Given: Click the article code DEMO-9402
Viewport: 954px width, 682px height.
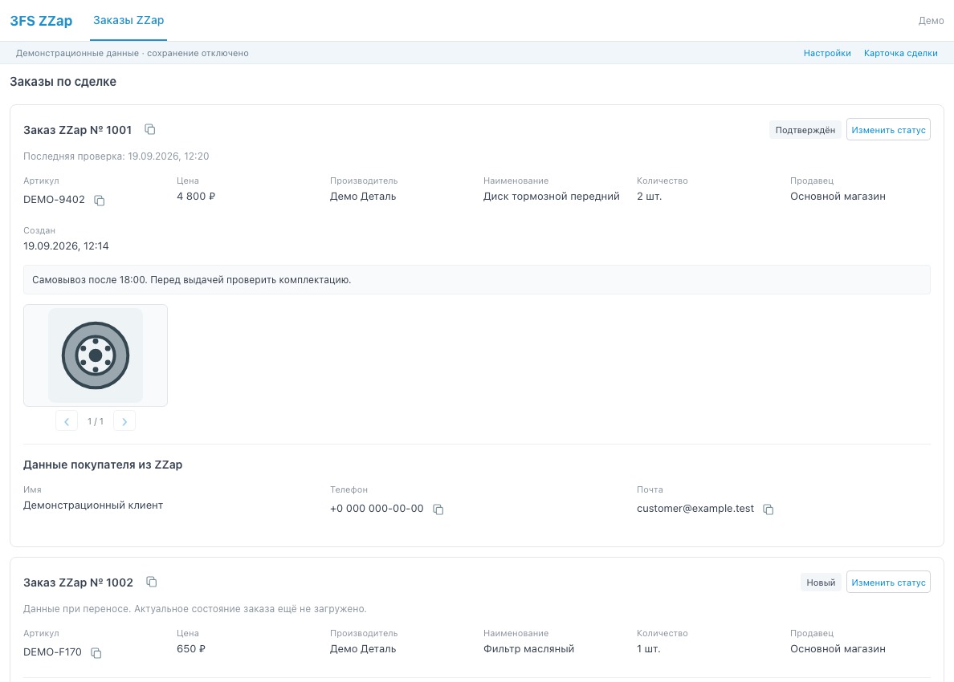Looking at the screenshot, I should pos(54,199).
